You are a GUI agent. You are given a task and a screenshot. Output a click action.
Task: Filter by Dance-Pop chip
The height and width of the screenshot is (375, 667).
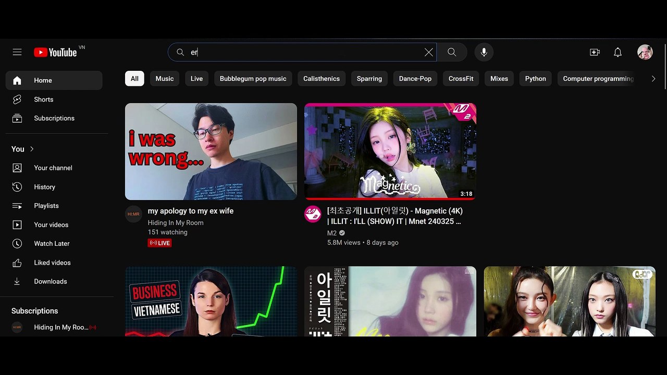point(415,79)
